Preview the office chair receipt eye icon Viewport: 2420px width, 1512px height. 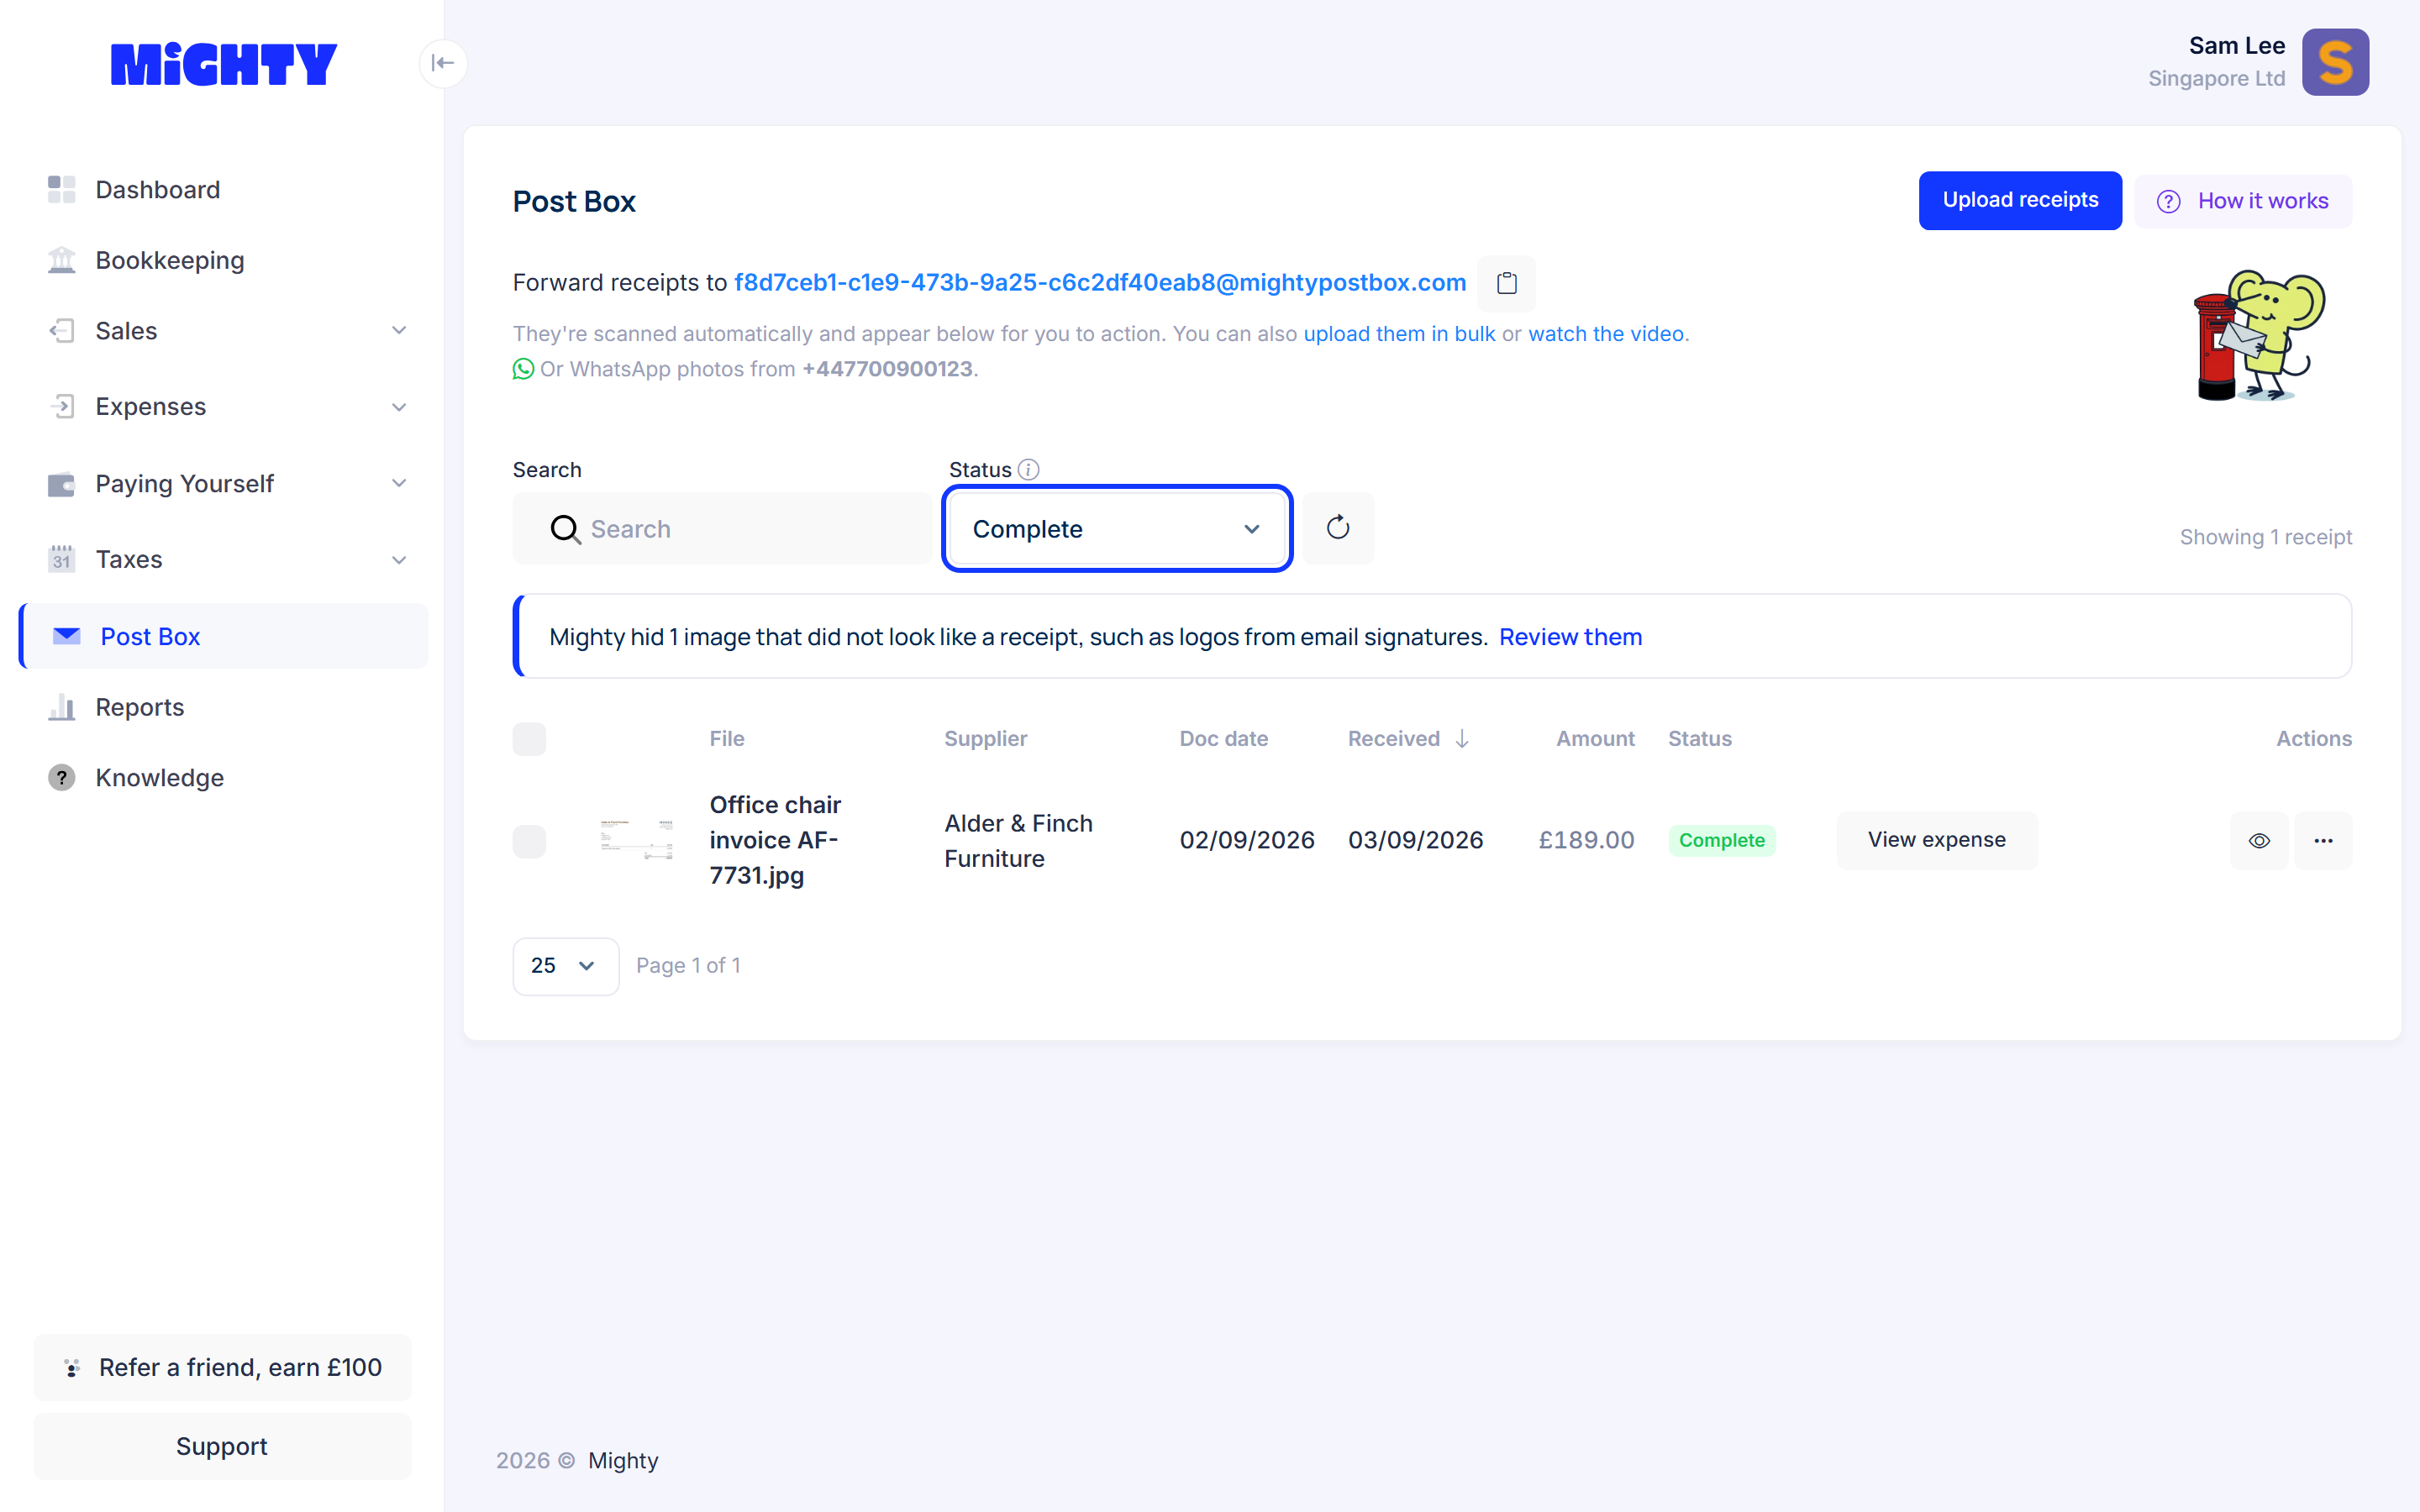[2259, 841]
